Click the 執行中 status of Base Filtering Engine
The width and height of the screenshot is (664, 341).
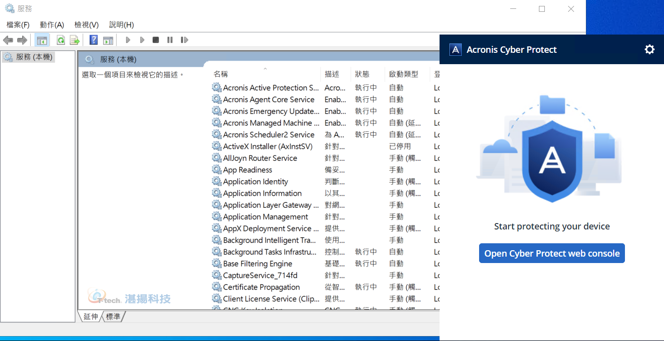(366, 264)
